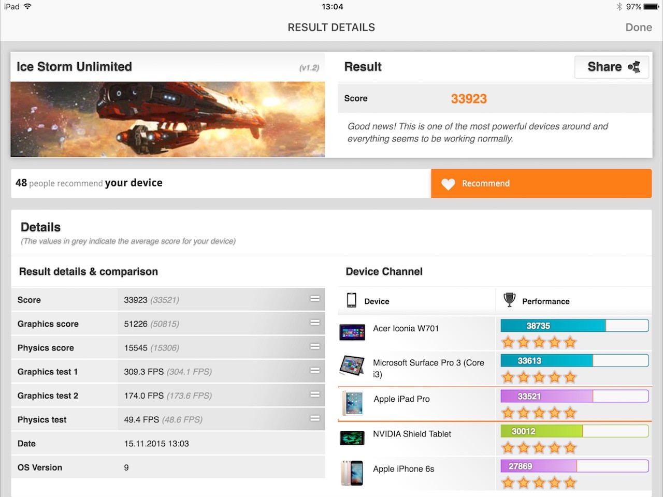The width and height of the screenshot is (663, 497).
Task: Click the Graphics test 1 value 309.3 FPS
Action: tap(144, 372)
